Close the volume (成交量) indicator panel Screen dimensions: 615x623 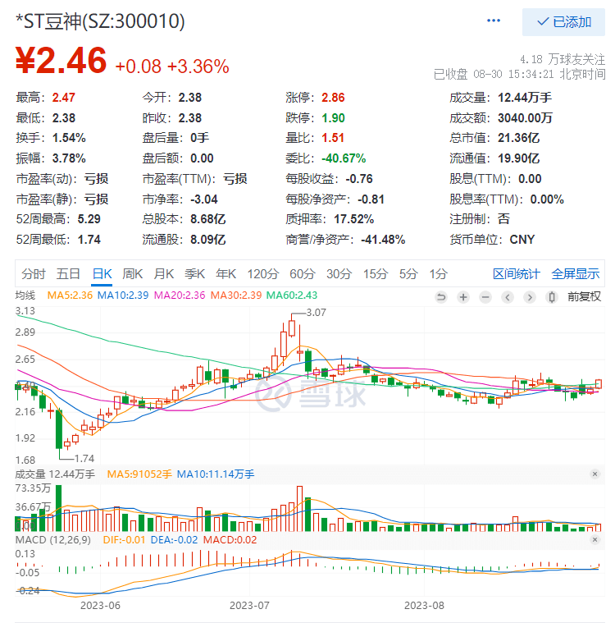[x=595, y=474]
